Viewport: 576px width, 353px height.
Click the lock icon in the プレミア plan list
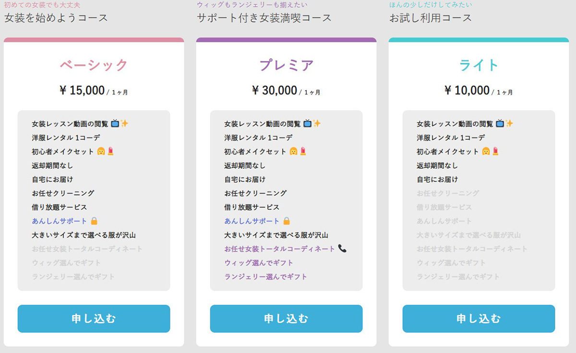(x=287, y=221)
